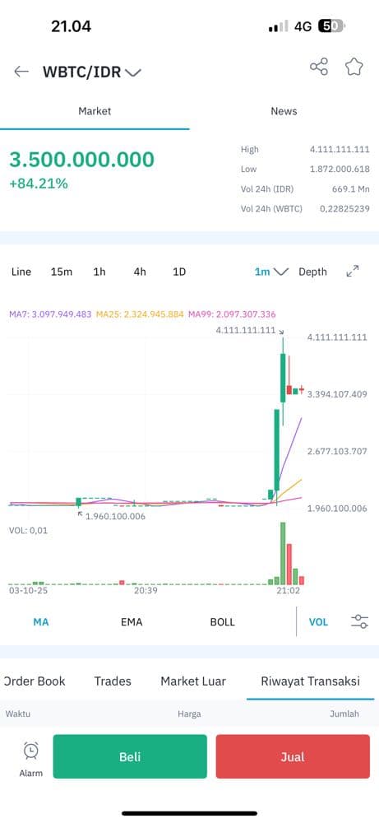Open the share icon
Image resolution: width=379 pixels, height=823 pixels.
coord(319,67)
